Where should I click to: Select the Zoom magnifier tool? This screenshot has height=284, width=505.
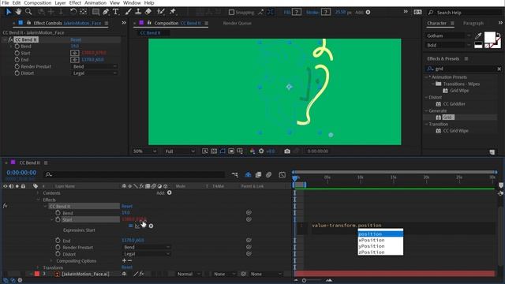pyautogui.click(x=28, y=12)
